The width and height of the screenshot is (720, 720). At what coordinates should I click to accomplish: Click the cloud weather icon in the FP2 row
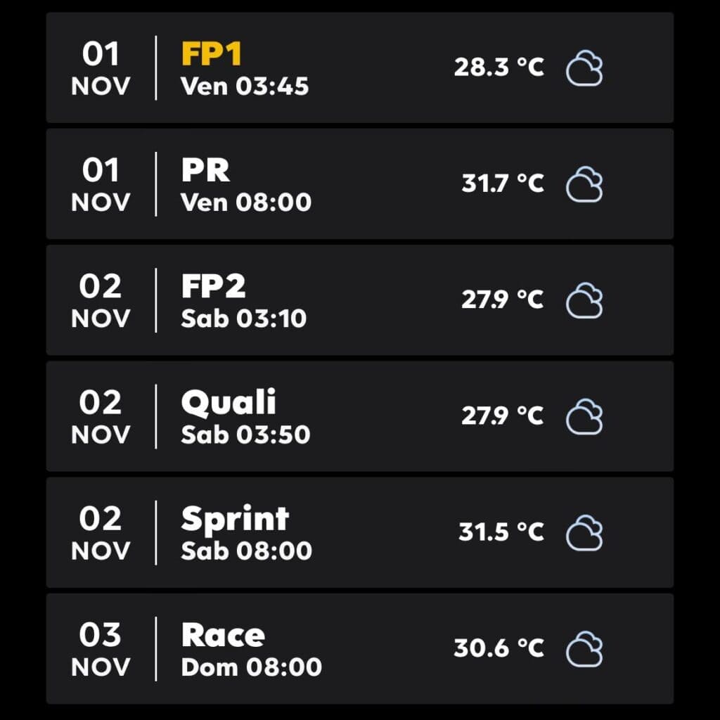coord(584,300)
